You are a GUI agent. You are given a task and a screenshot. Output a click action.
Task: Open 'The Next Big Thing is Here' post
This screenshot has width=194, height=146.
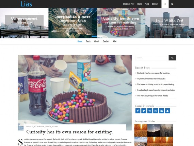pos(152,96)
